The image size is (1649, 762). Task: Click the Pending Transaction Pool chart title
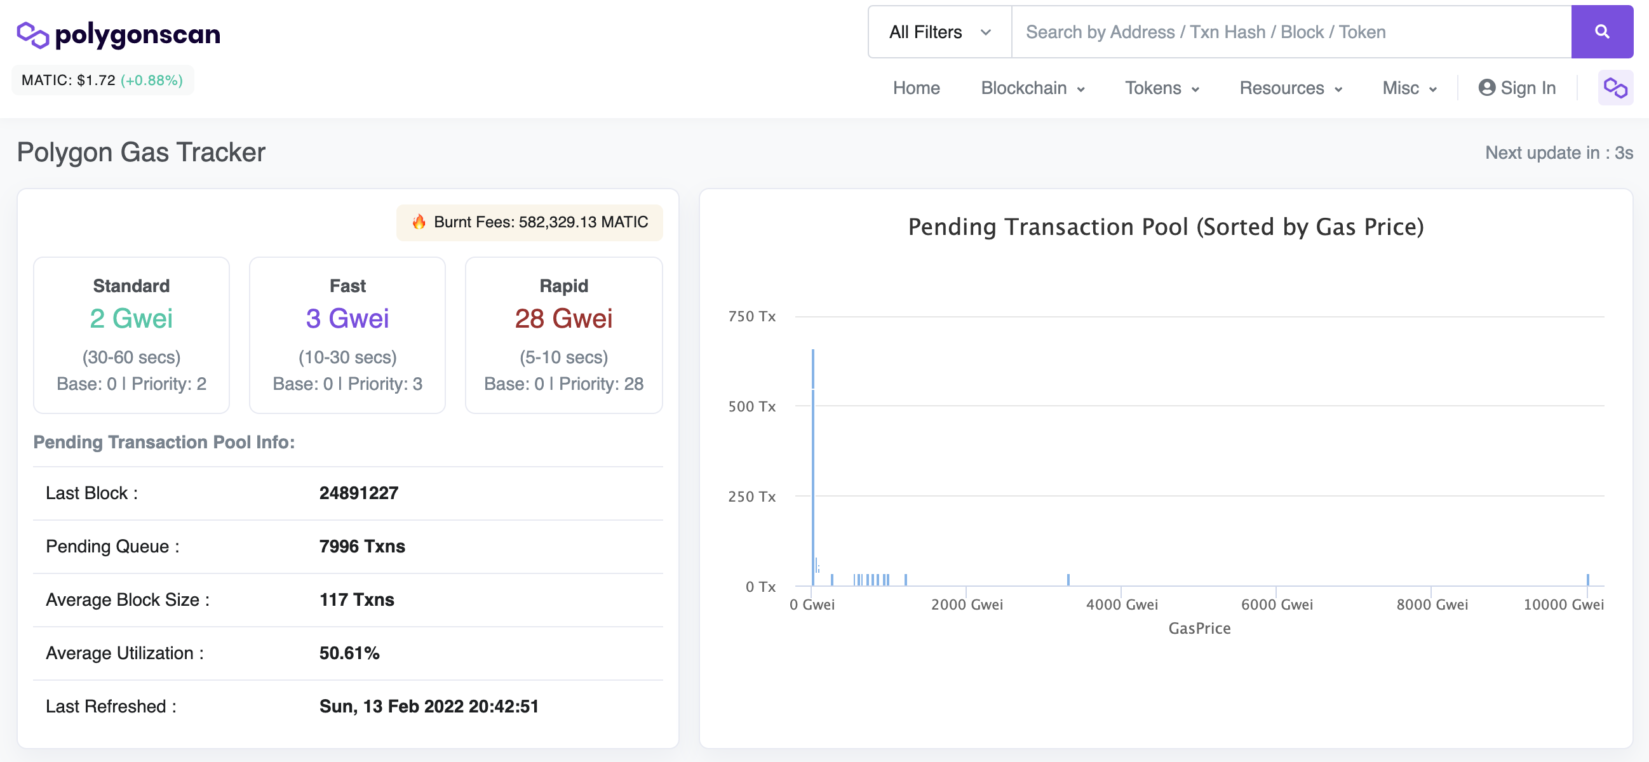pos(1166,227)
